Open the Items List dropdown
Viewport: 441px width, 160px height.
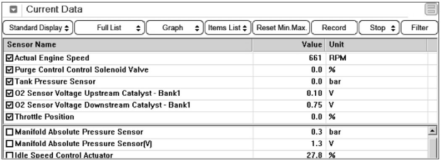228,28
